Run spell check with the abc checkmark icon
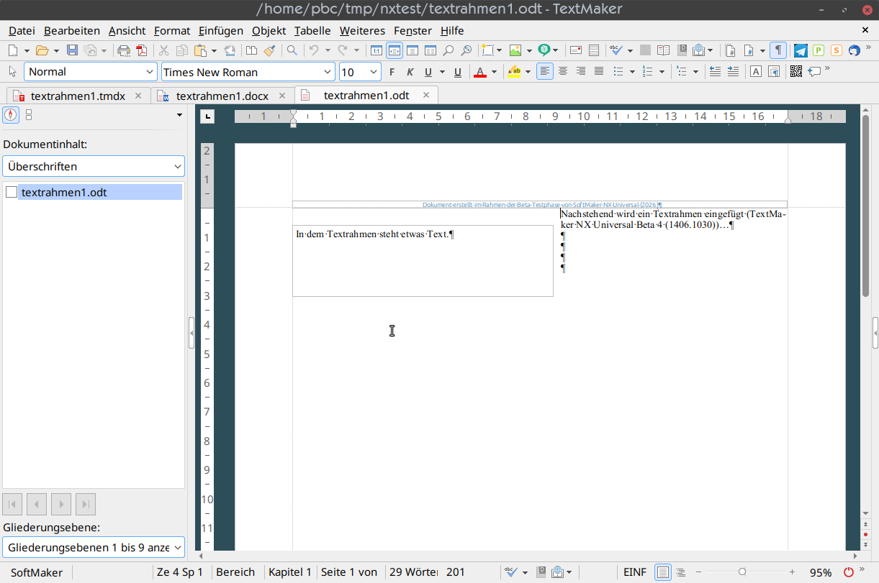The image size is (879, 583). click(616, 50)
